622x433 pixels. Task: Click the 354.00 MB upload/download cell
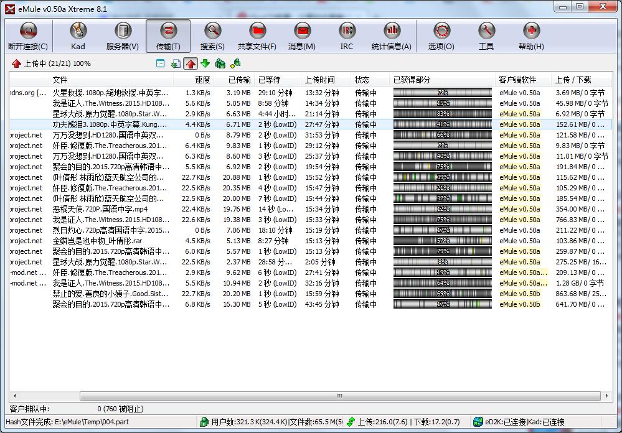coord(580,209)
